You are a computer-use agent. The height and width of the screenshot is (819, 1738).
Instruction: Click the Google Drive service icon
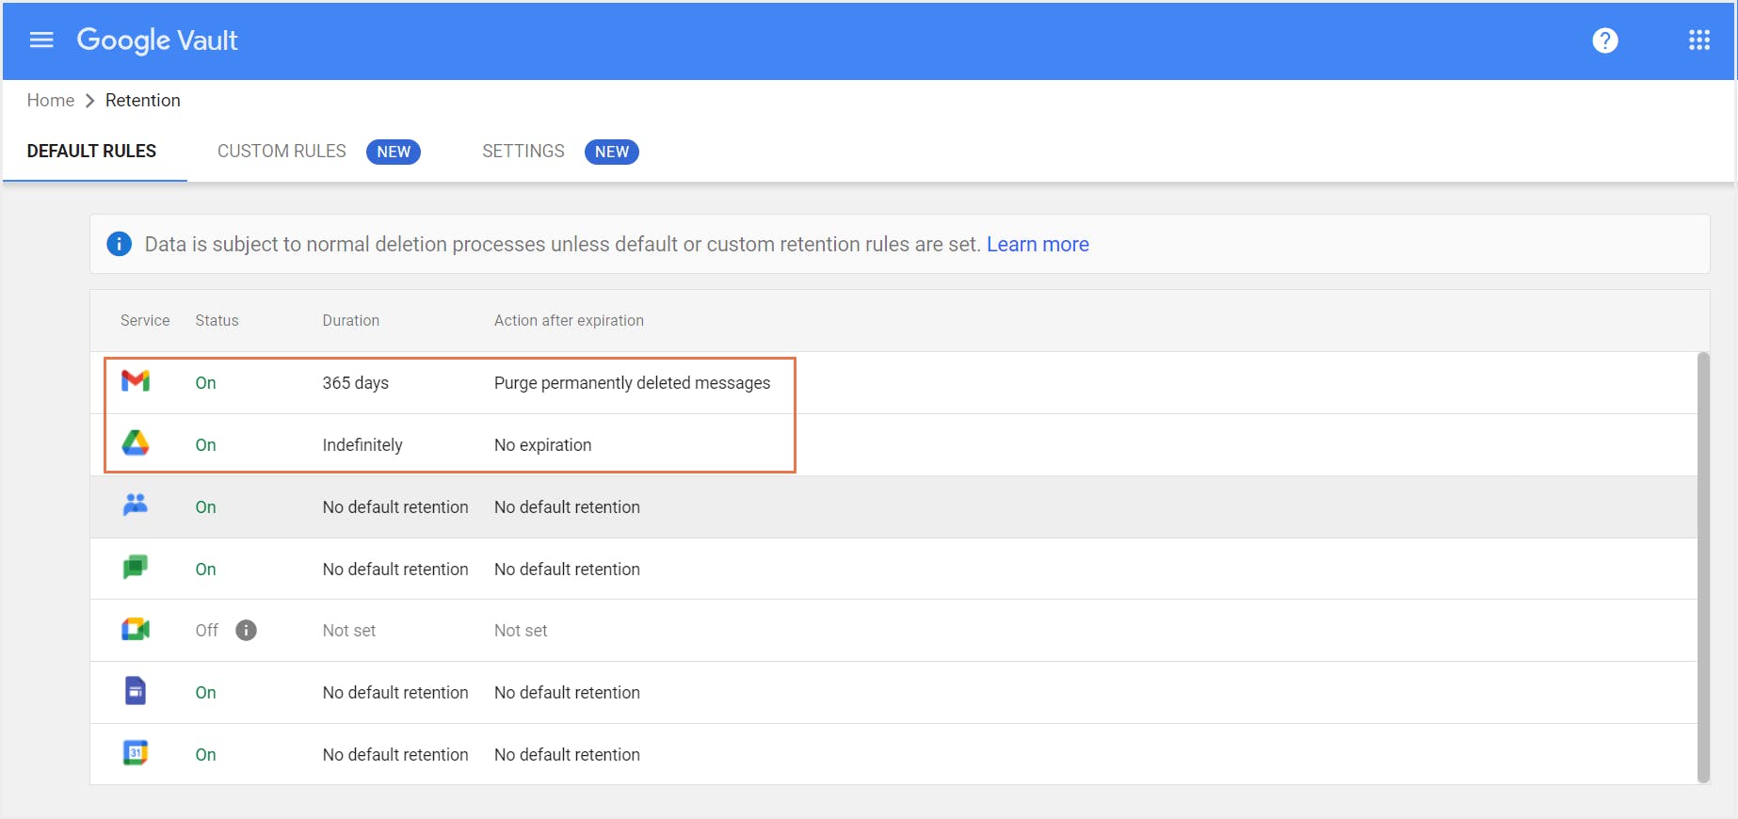pos(136,442)
